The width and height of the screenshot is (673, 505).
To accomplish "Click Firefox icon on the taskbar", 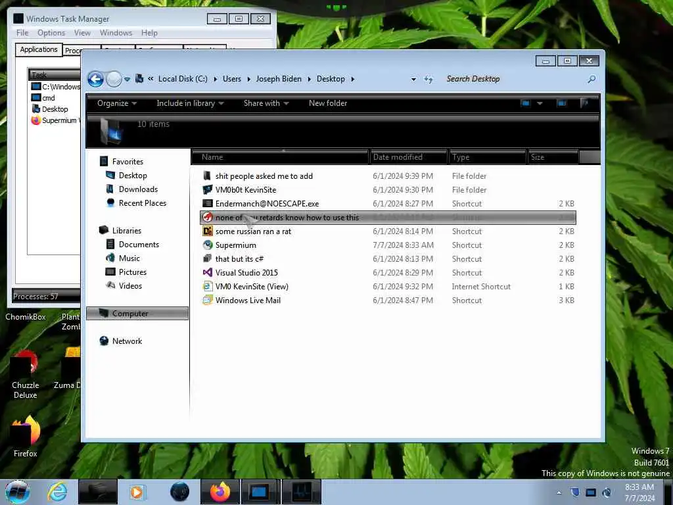I will coord(220,492).
